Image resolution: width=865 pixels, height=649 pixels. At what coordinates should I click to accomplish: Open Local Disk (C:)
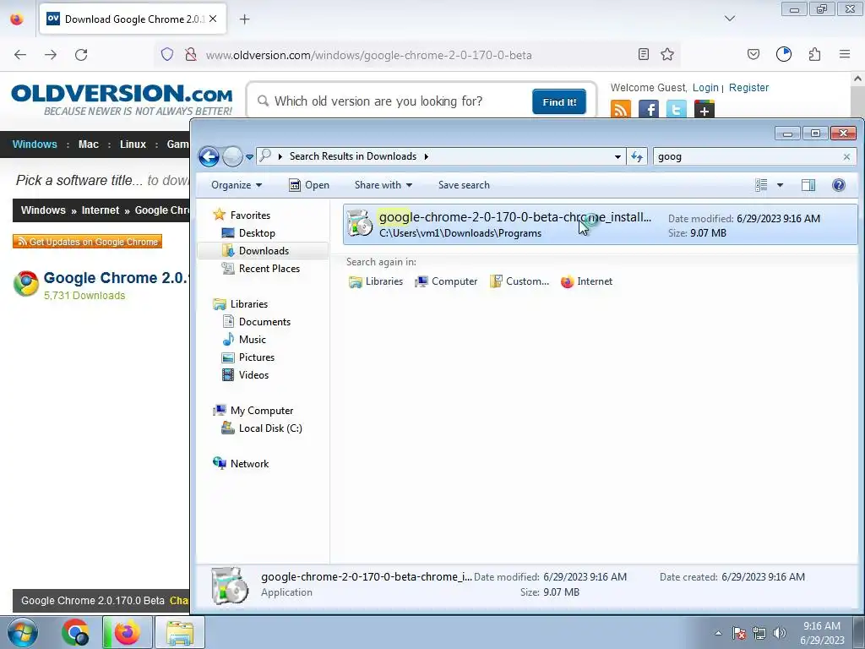pyautogui.click(x=262, y=428)
